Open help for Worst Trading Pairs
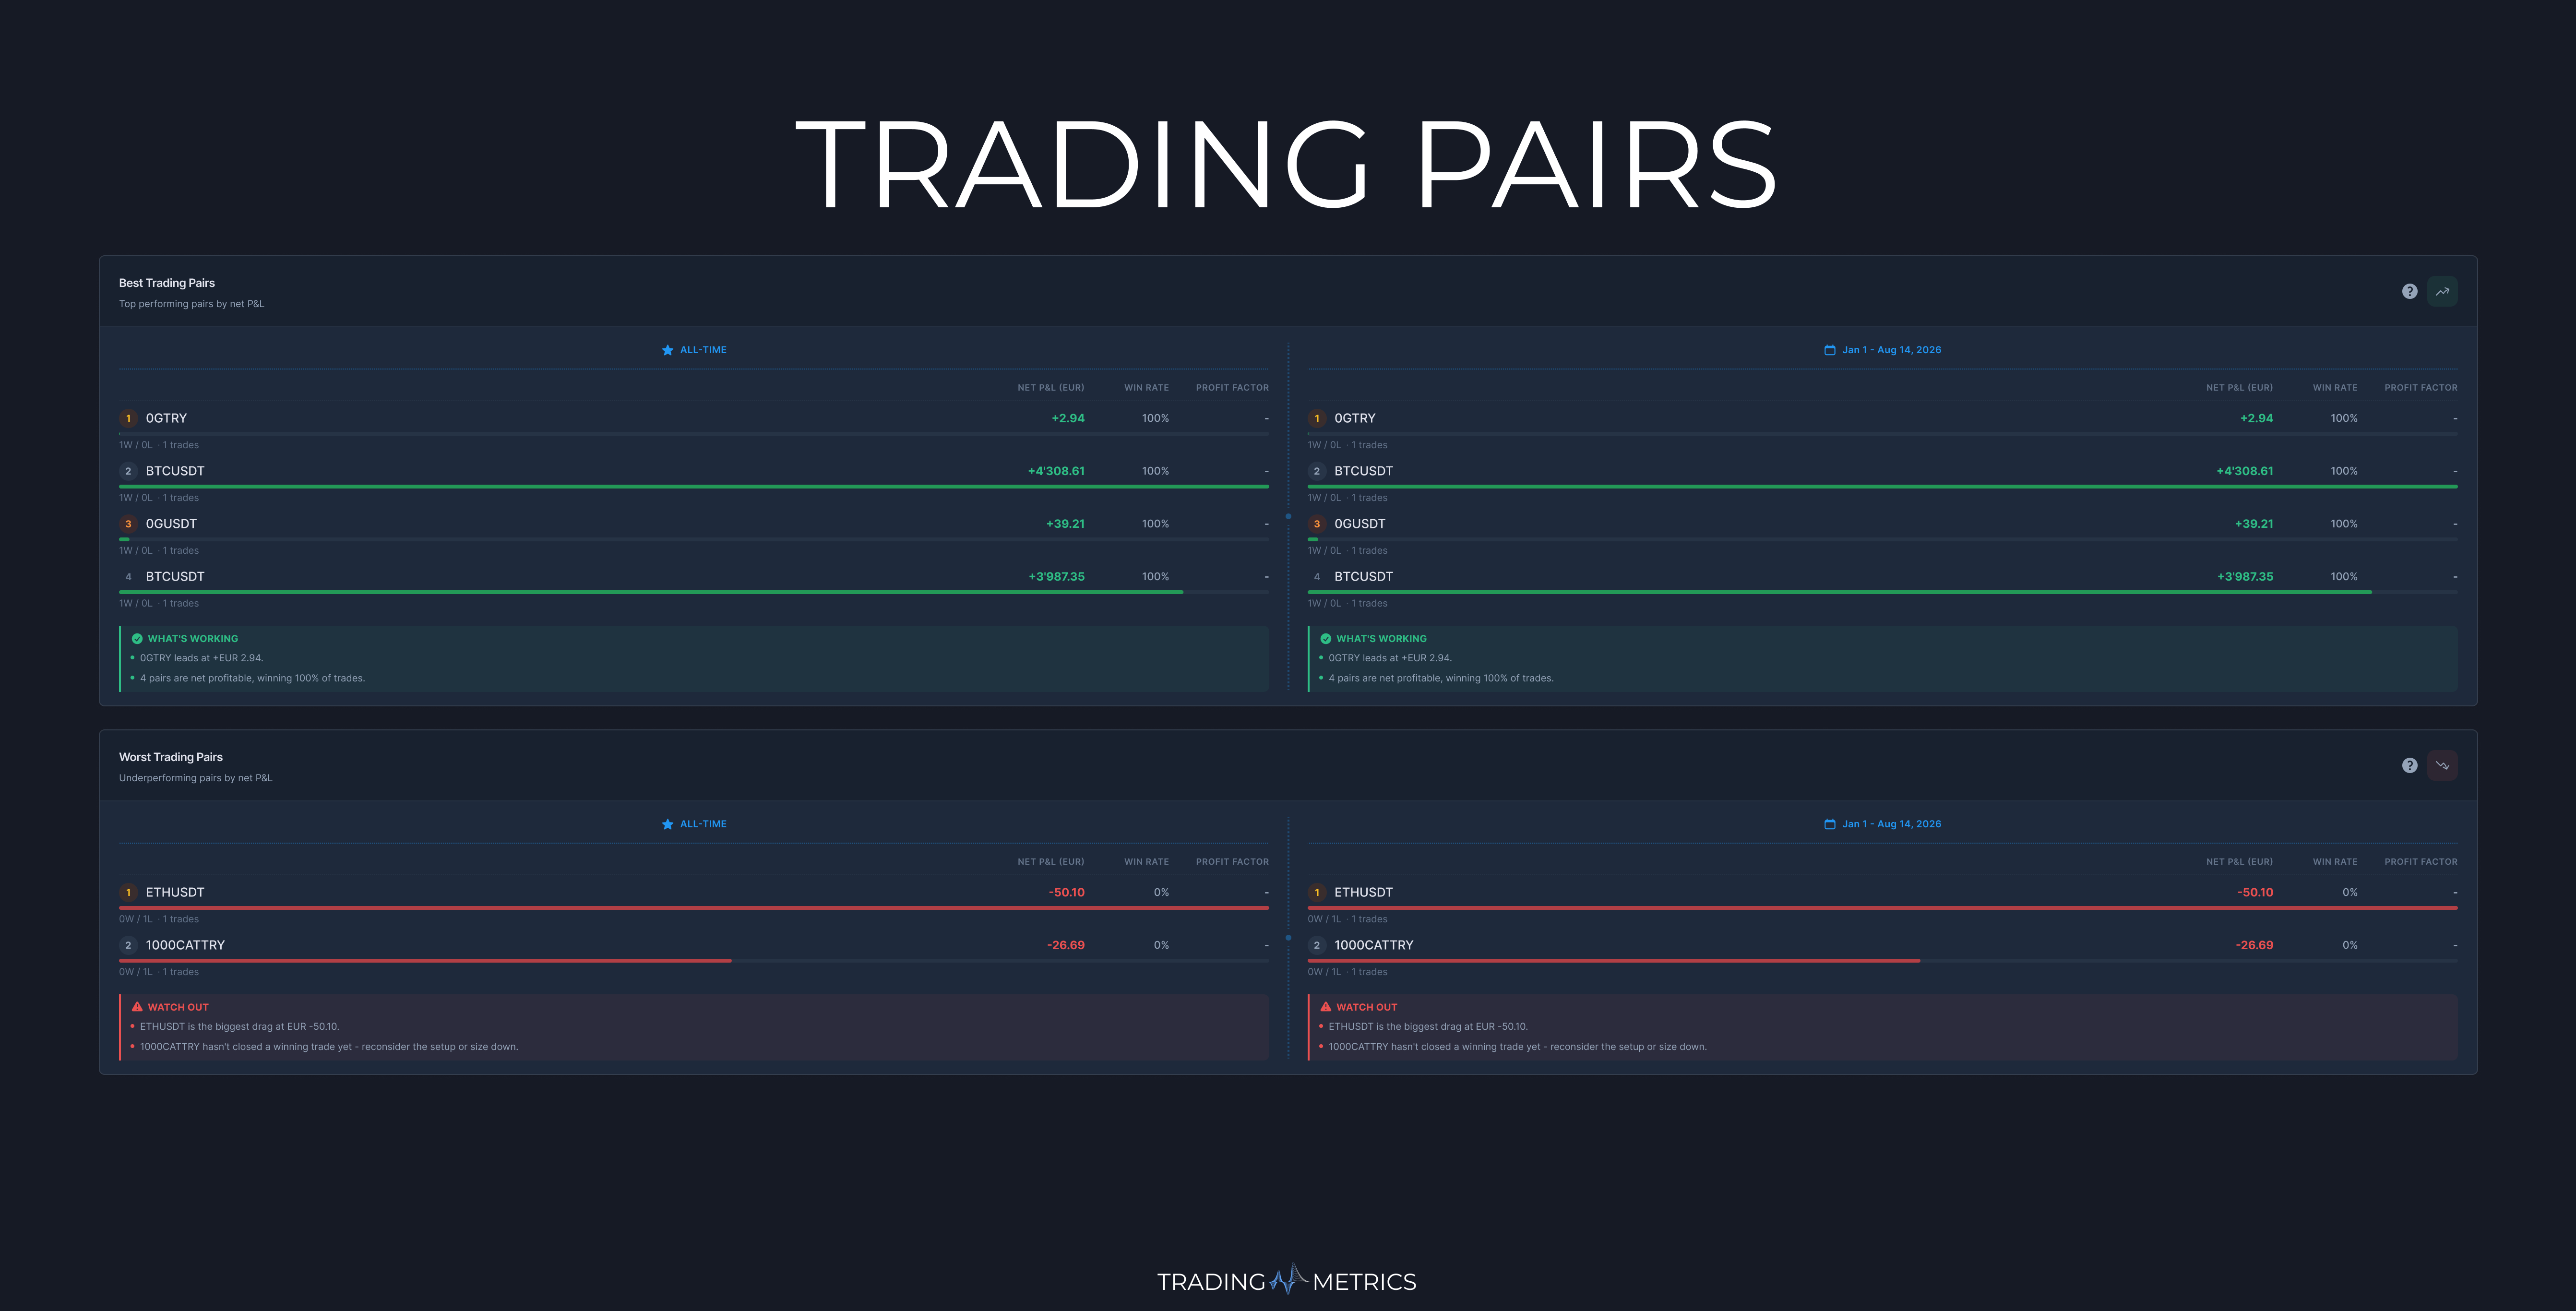 click(x=2409, y=765)
